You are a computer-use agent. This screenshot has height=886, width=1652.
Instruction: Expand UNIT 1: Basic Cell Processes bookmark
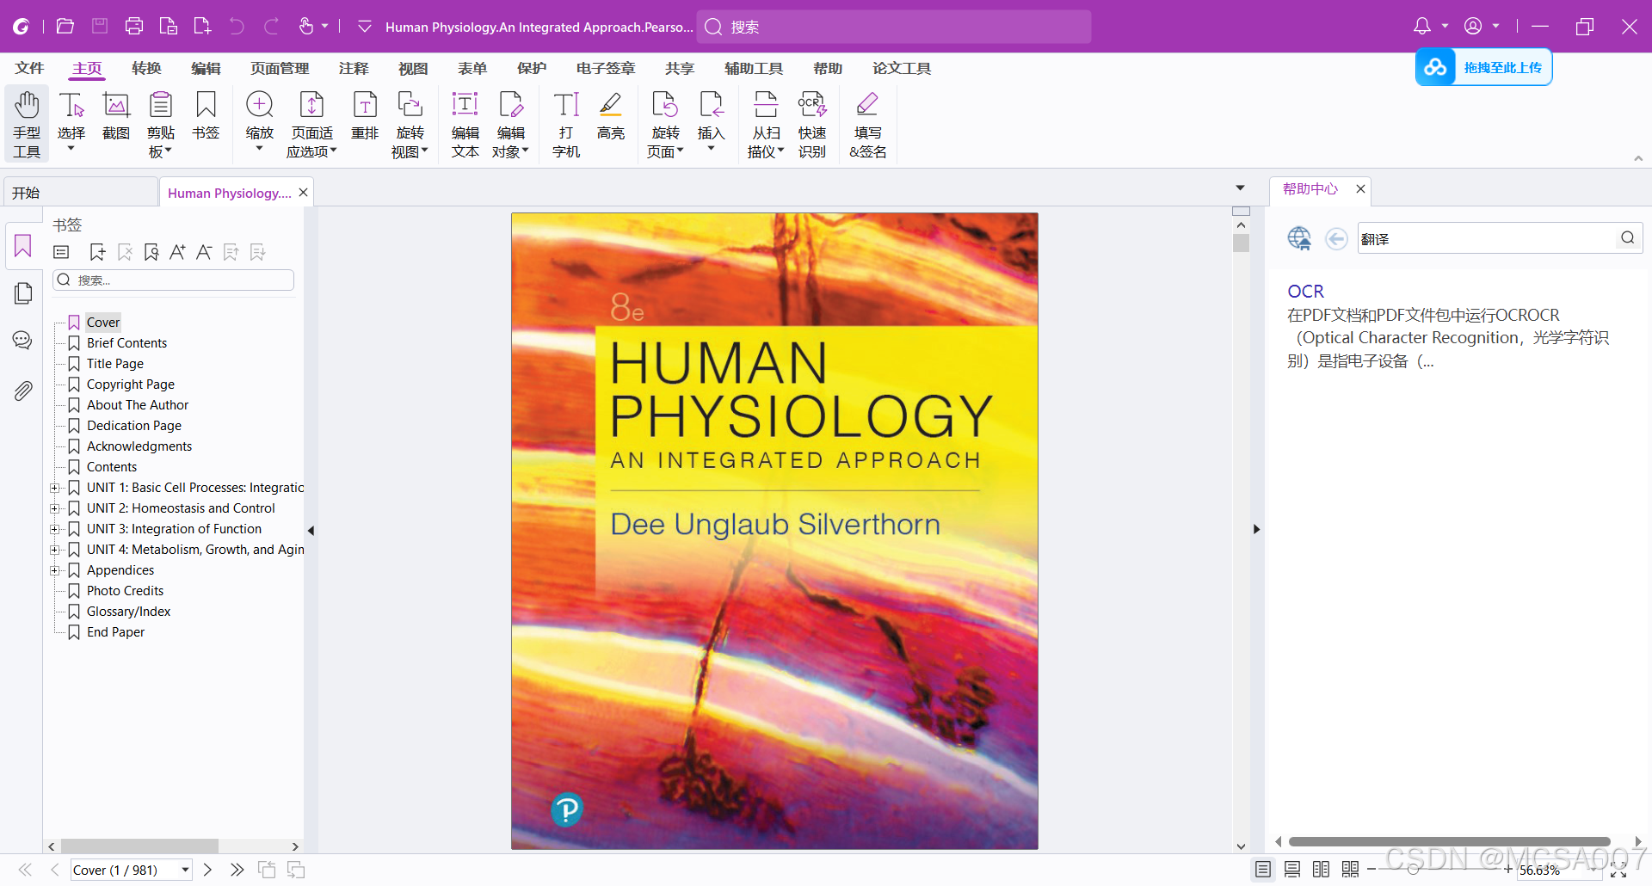(54, 488)
